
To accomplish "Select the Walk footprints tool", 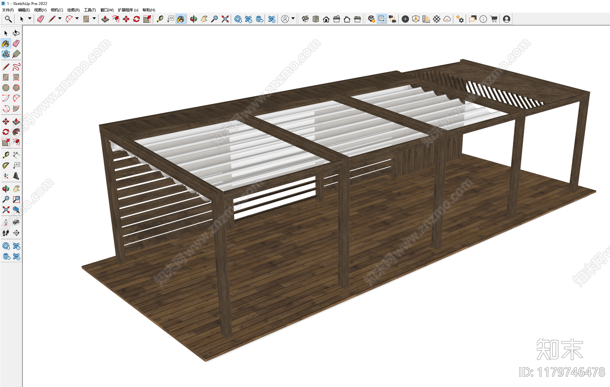I will click(6, 233).
